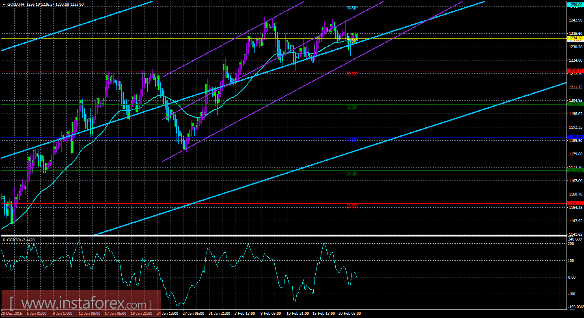
Task: Click the 0.00 level on CCI scale
Action: (x=572, y=277)
